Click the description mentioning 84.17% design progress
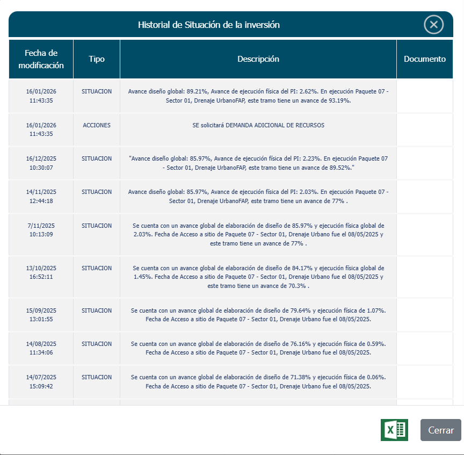The height and width of the screenshot is (455, 464). tap(258, 277)
